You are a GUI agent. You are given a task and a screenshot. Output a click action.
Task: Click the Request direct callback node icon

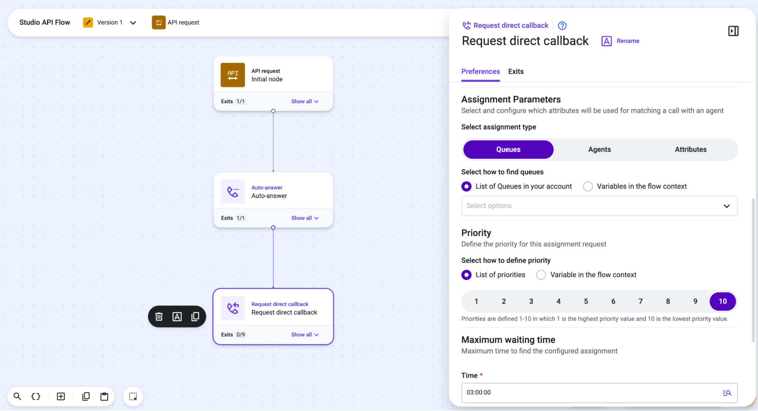coord(233,308)
